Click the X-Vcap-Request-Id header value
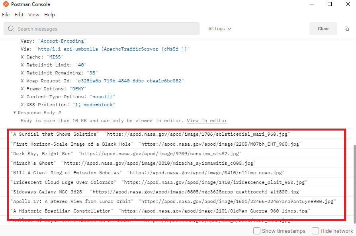356x236 pixels. point(130,81)
